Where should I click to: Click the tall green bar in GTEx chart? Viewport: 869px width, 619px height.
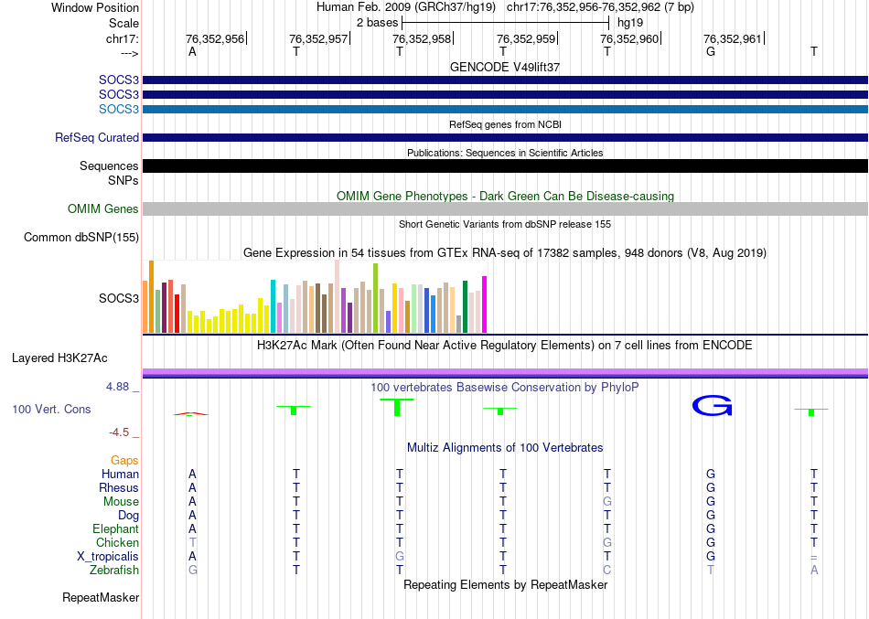tap(376, 298)
